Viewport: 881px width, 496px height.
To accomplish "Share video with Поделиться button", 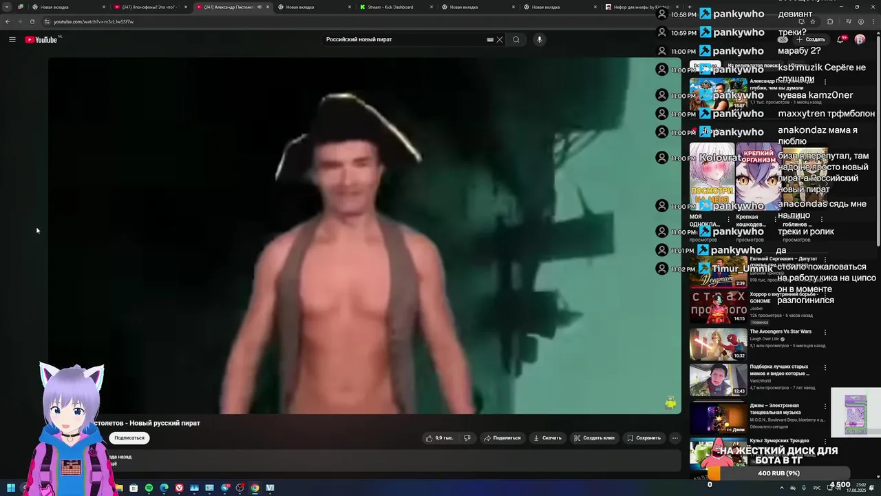I will [x=502, y=437].
